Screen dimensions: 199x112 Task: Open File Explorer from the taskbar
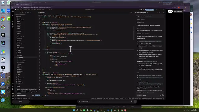[x=81, y=110]
